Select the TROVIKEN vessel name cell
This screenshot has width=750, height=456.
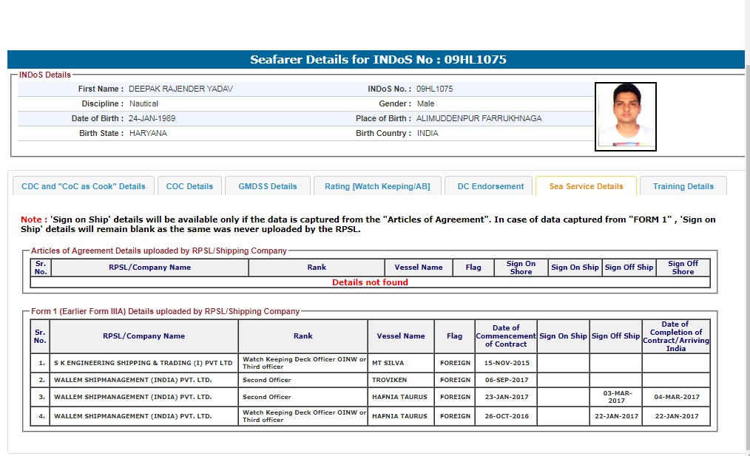click(400, 380)
